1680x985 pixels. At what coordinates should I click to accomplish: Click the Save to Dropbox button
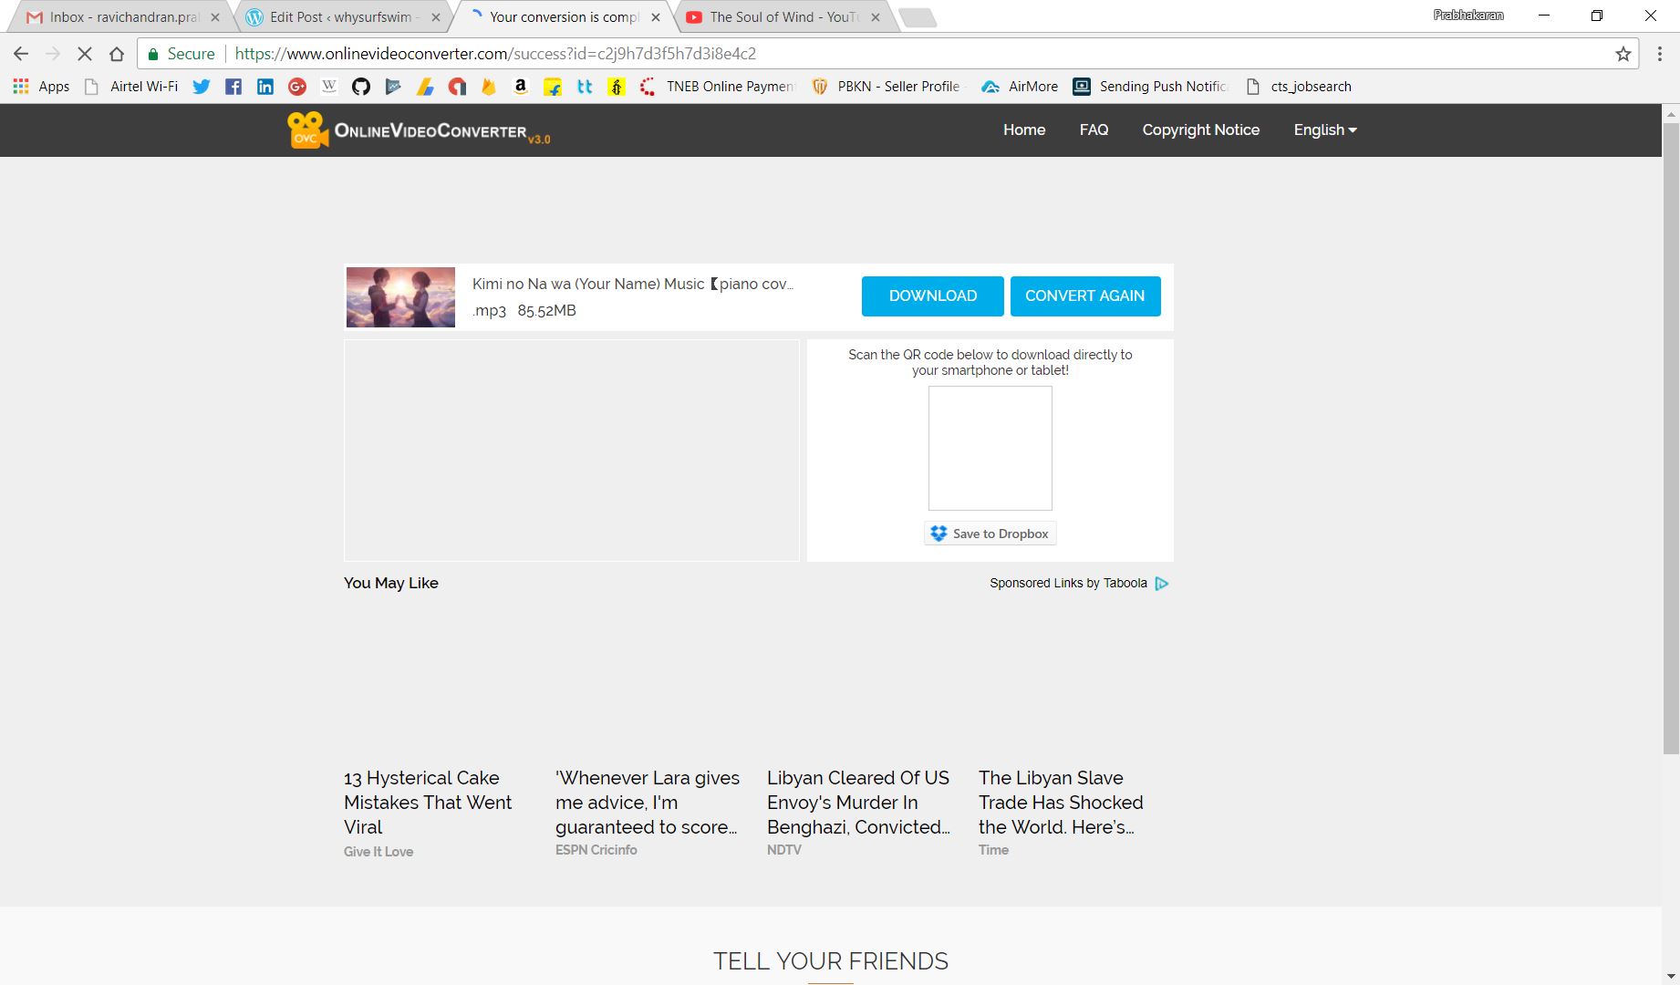(x=990, y=534)
